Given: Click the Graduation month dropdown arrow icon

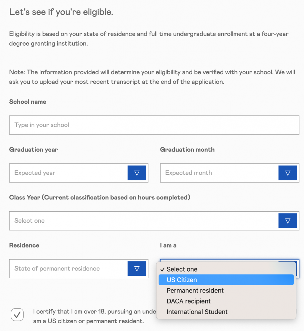Looking at the screenshot, I should pyautogui.click(x=288, y=173).
